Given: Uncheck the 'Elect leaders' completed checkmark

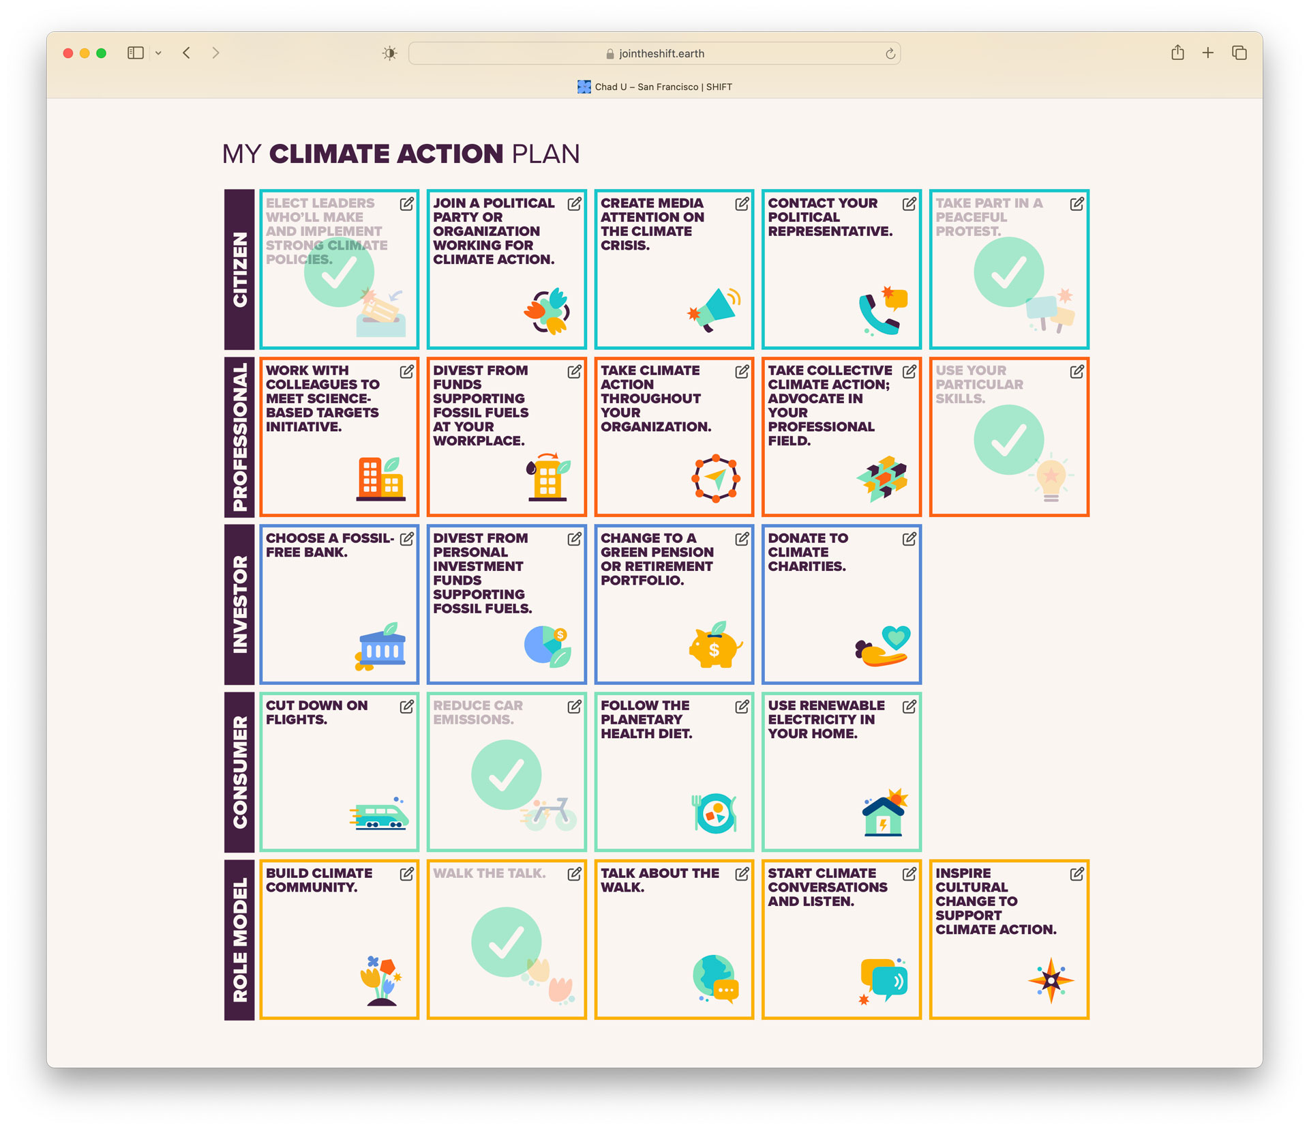Looking at the screenshot, I should [339, 272].
